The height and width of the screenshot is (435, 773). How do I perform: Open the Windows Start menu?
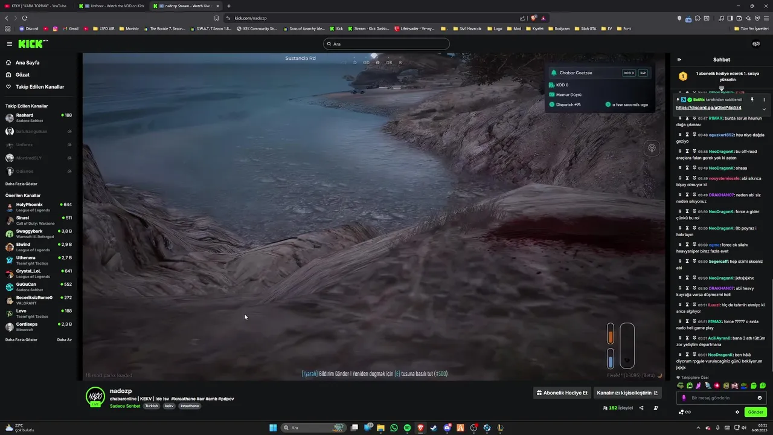[273, 428]
